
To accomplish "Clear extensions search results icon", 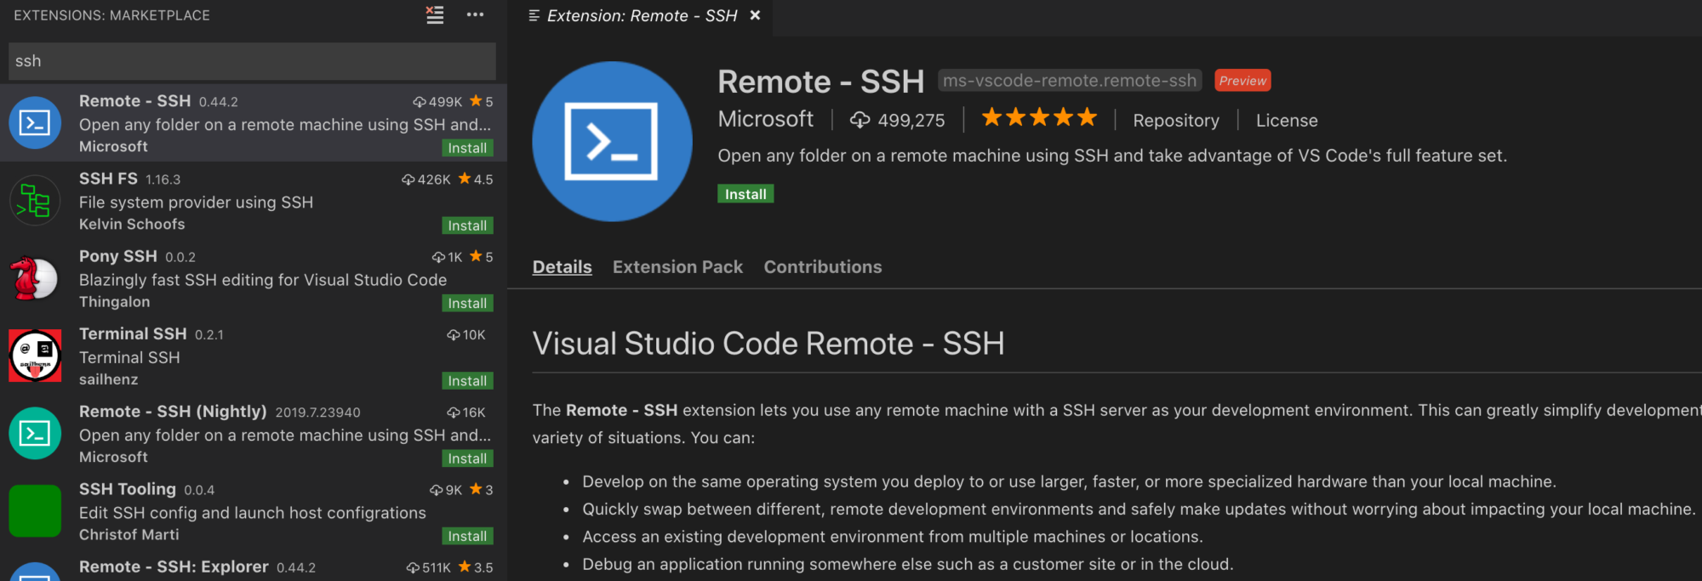I will (x=435, y=15).
